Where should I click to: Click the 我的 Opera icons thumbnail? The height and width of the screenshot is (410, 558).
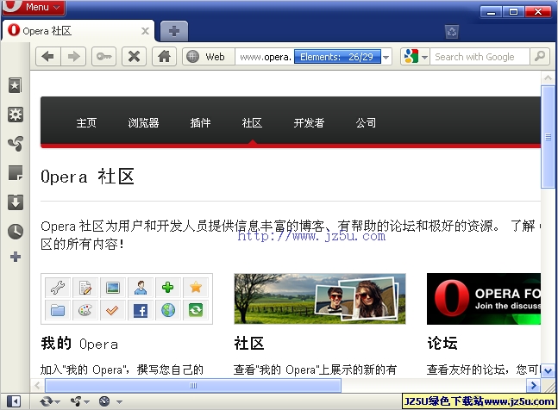(x=127, y=299)
